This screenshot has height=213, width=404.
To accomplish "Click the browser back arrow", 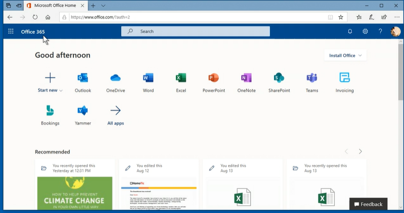I will [10, 17].
